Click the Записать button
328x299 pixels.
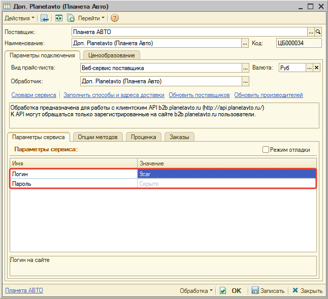268,291
